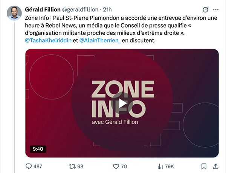Image resolution: width=226 pixels, height=173 pixels.
Task: Bookmark this Zone Info tweet
Action: pos(204,166)
